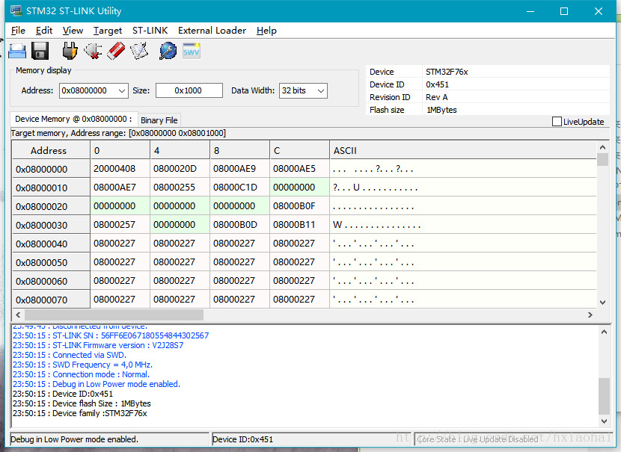Open the View menu
The width and height of the screenshot is (621, 452).
[73, 31]
